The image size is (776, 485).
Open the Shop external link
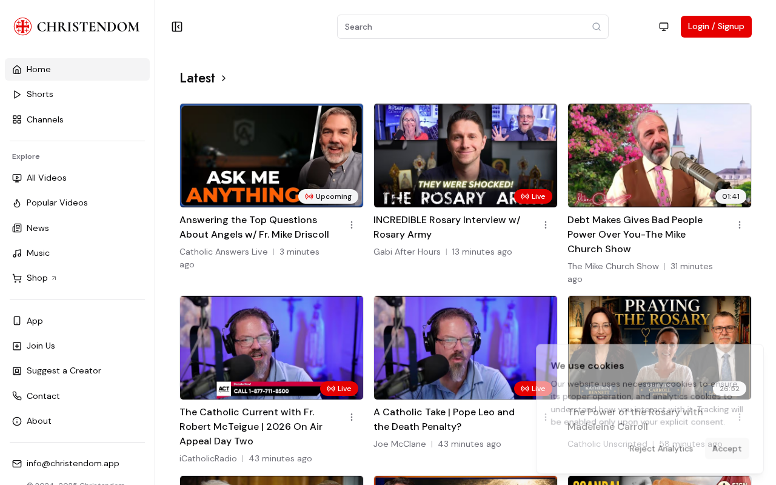77,278
